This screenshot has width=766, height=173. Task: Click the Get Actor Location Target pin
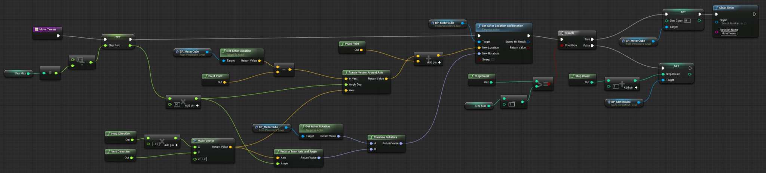pyautogui.click(x=224, y=61)
